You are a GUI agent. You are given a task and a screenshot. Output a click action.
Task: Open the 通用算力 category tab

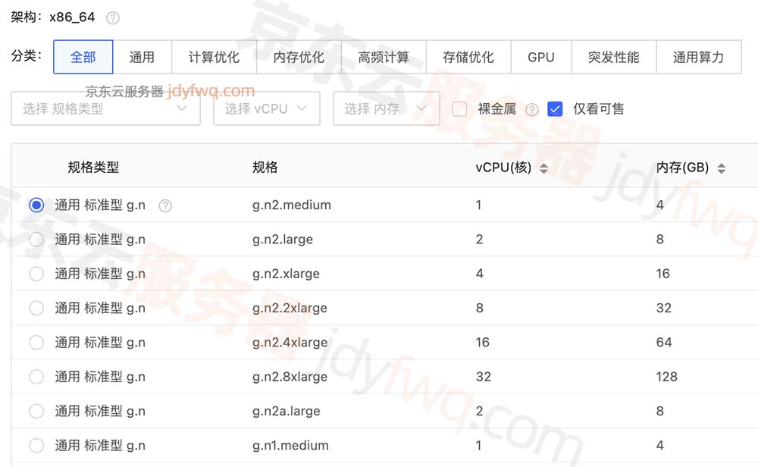click(x=699, y=56)
